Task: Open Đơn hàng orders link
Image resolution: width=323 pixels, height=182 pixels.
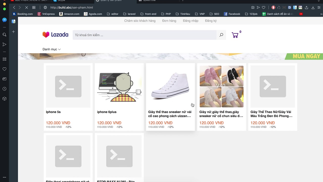Action: point(169,21)
